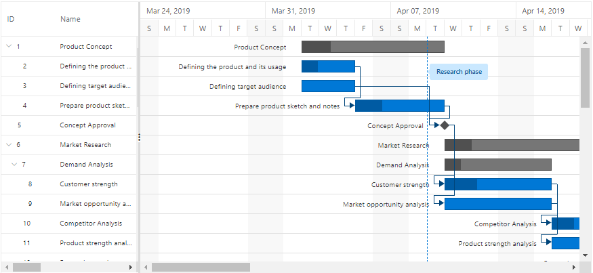Screen dimensions: 593x273
Task: Click the Research phase event marker label
Action: (x=459, y=72)
